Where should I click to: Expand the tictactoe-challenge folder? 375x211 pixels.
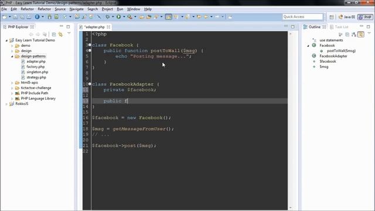tap(12, 88)
